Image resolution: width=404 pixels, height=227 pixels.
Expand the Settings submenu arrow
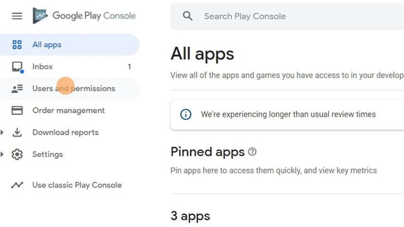point(2,154)
